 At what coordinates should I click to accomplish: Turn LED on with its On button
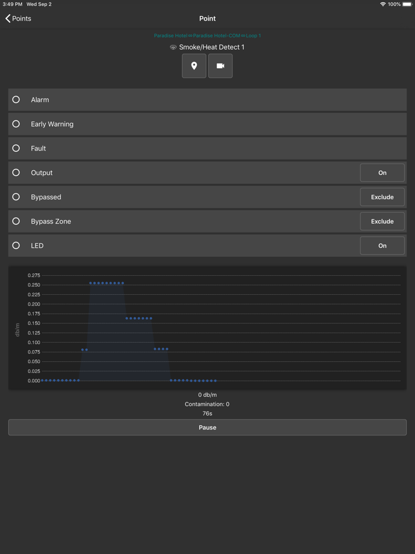[382, 246]
